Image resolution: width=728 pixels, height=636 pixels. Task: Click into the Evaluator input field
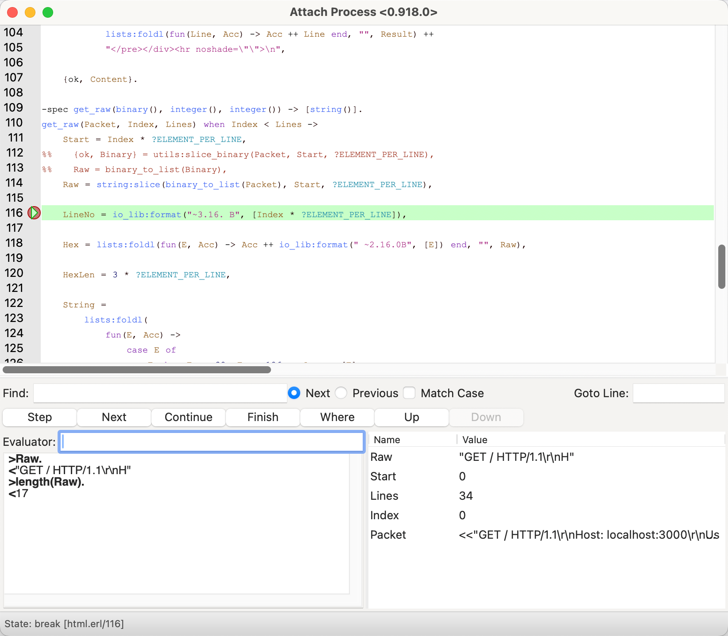tap(212, 442)
